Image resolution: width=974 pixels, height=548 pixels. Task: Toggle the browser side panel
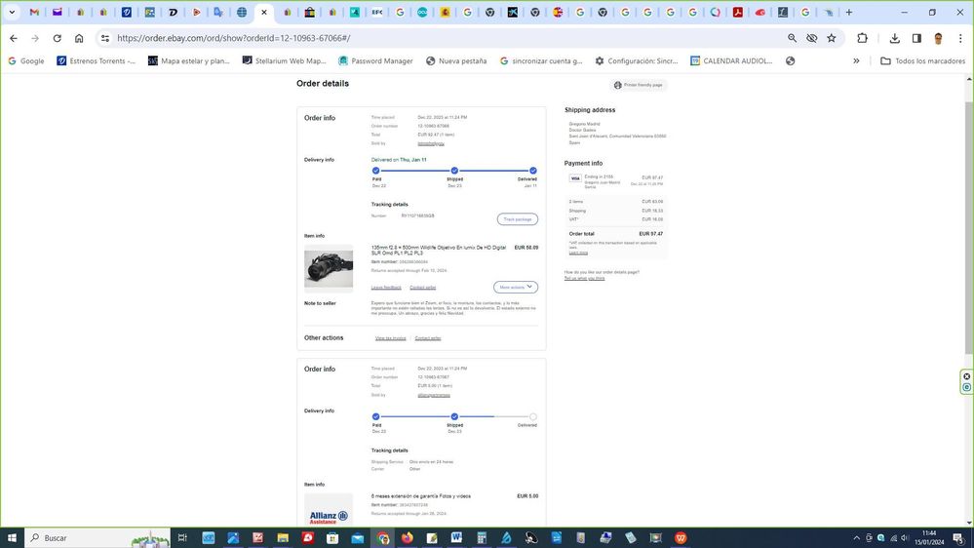pyautogui.click(x=916, y=38)
